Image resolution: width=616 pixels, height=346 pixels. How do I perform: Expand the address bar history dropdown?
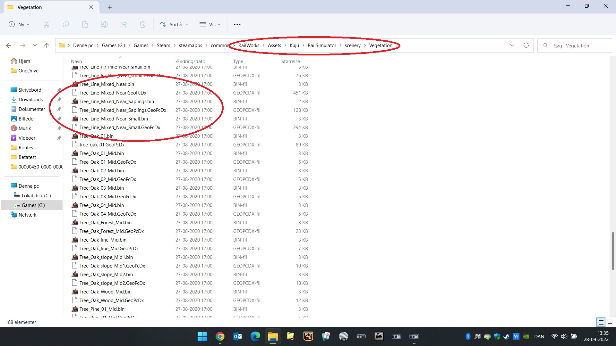pyautogui.click(x=512, y=45)
